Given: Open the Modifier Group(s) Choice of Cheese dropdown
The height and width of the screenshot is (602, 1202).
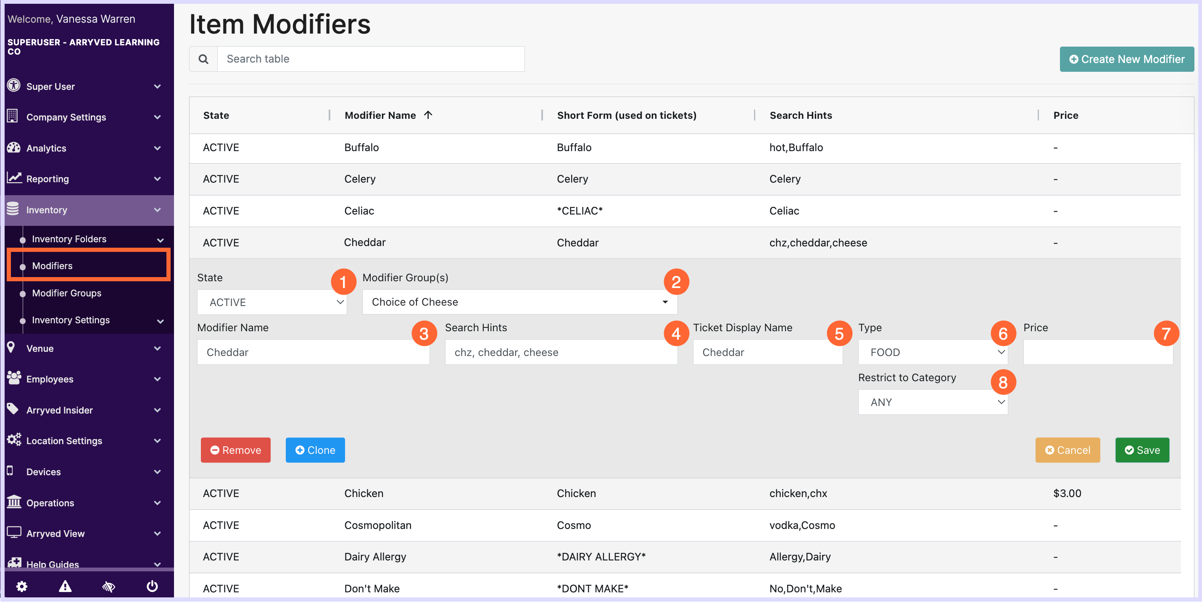Looking at the screenshot, I should [x=519, y=302].
